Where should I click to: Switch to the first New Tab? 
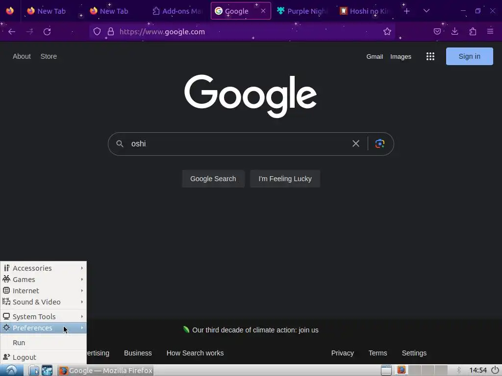(51, 11)
